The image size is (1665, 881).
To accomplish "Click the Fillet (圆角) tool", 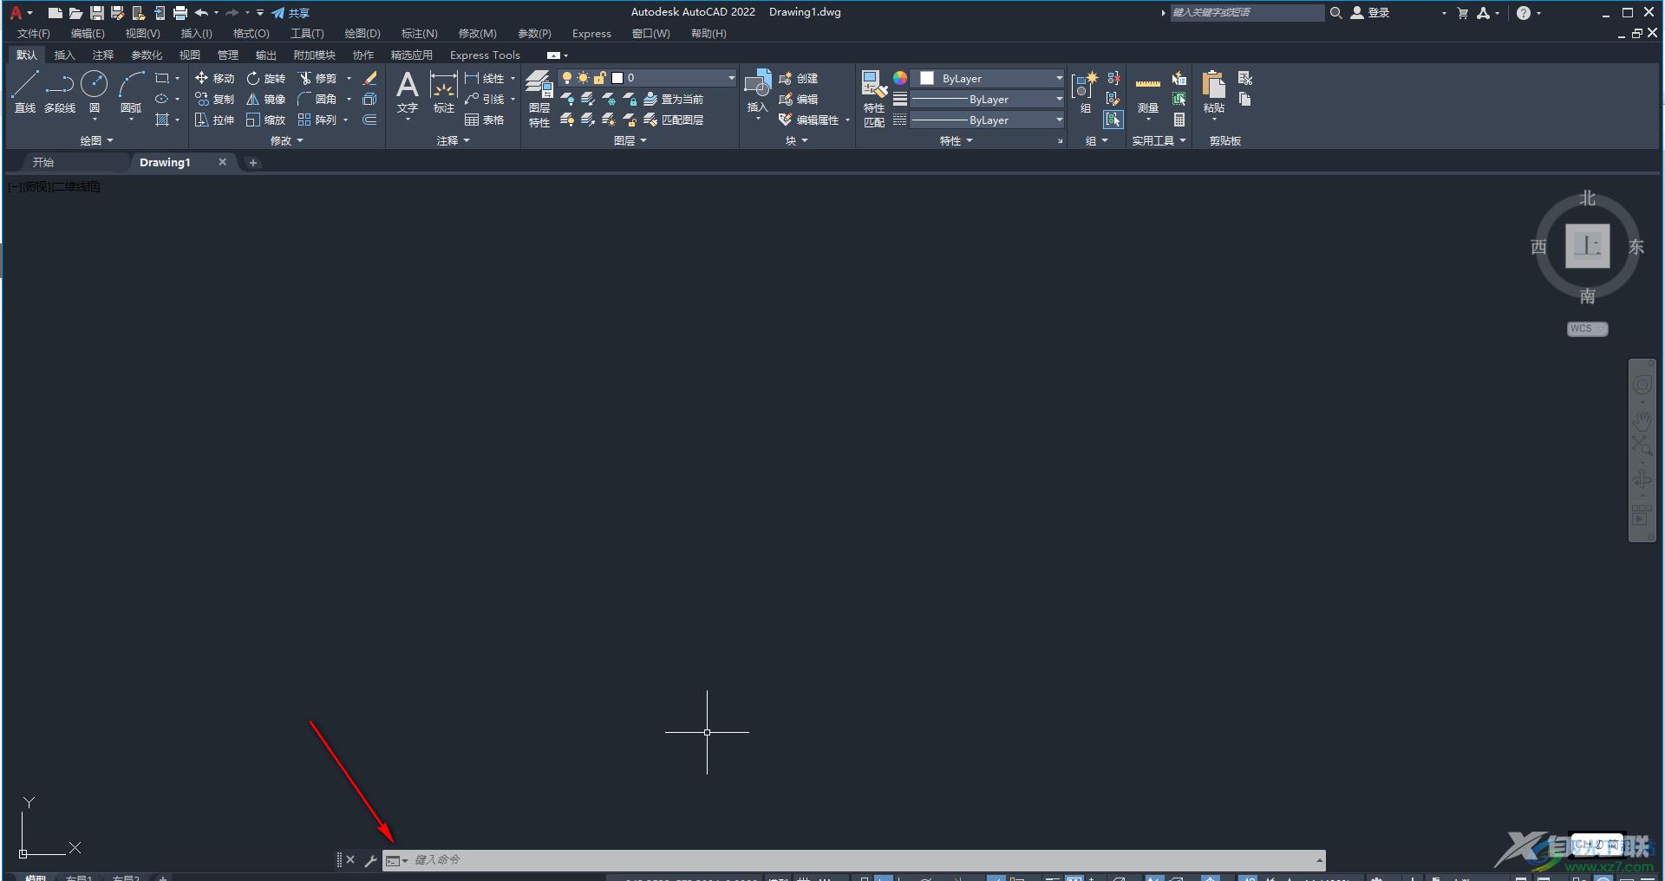I will (x=317, y=99).
